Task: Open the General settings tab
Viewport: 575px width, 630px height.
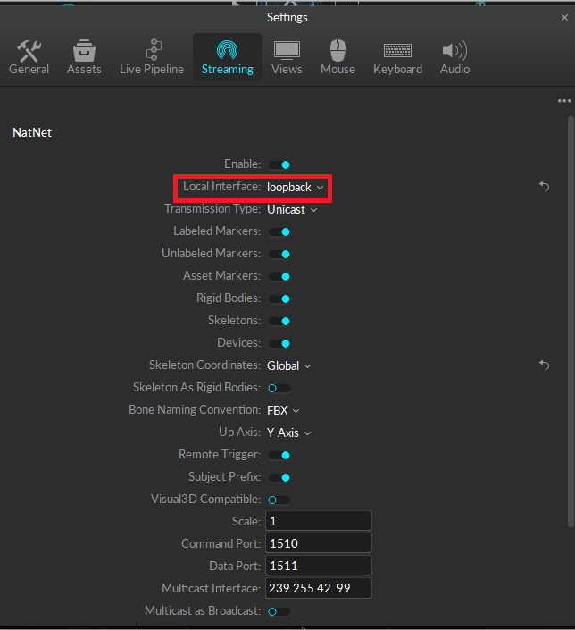Action: point(29,57)
